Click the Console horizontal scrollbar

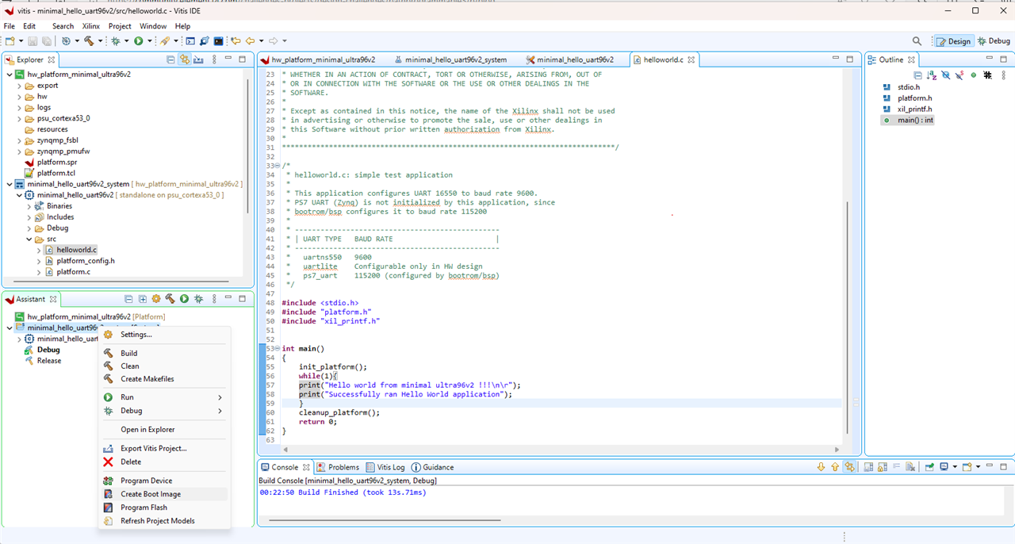tap(386, 520)
